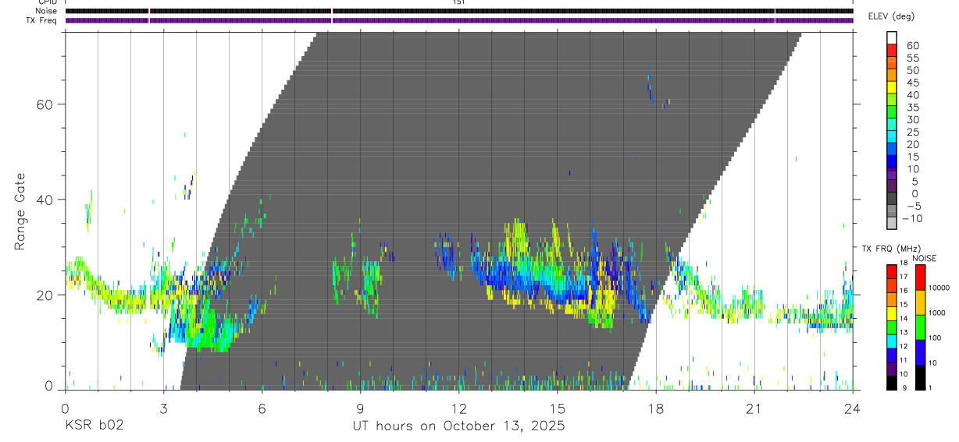Image resolution: width=959 pixels, height=442 pixels.
Task: Click the blue segment of NOISE colorbar
Action: coord(920,352)
